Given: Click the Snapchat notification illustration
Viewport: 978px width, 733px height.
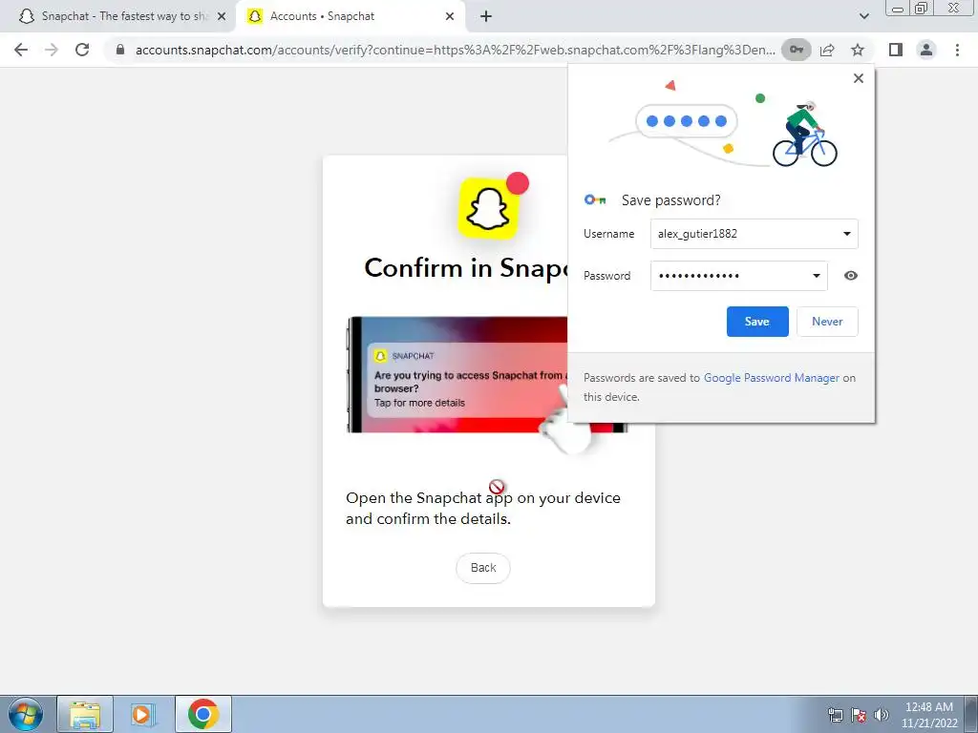Looking at the screenshot, I should coord(458,374).
